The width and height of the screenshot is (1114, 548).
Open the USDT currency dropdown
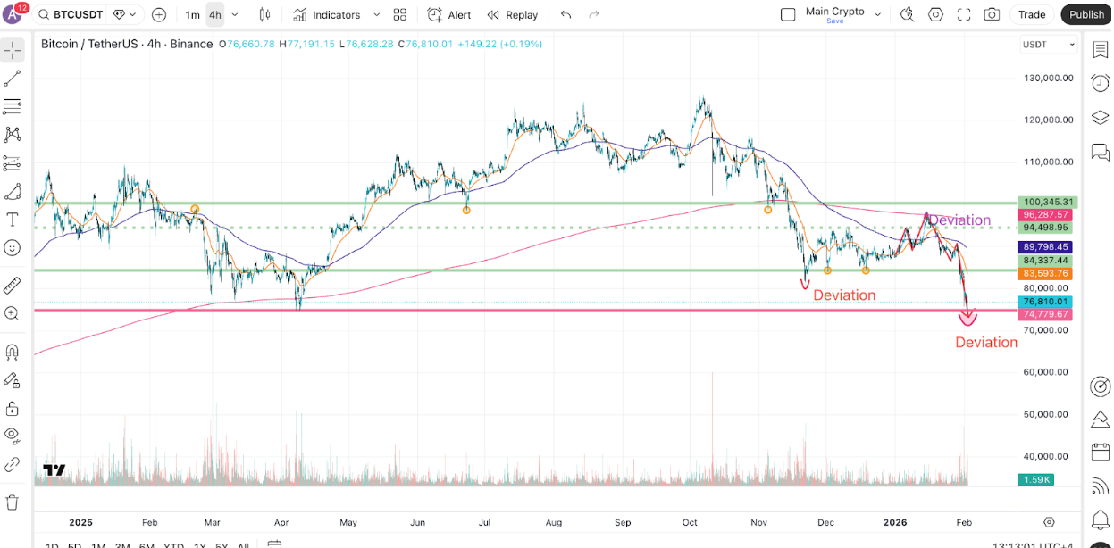click(x=1049, y=45)
